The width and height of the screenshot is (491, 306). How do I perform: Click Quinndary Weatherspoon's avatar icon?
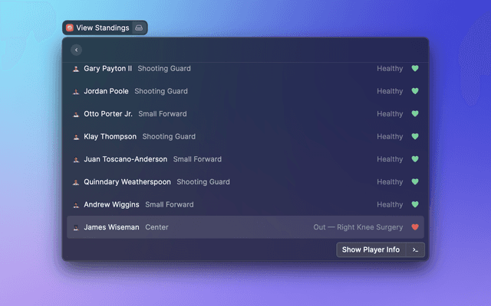76,183
